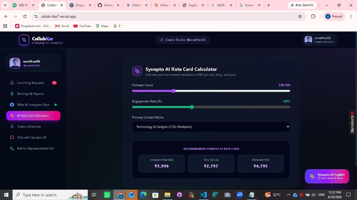
Task: Open the YouTube bookmark
Action: coord(82,26)
